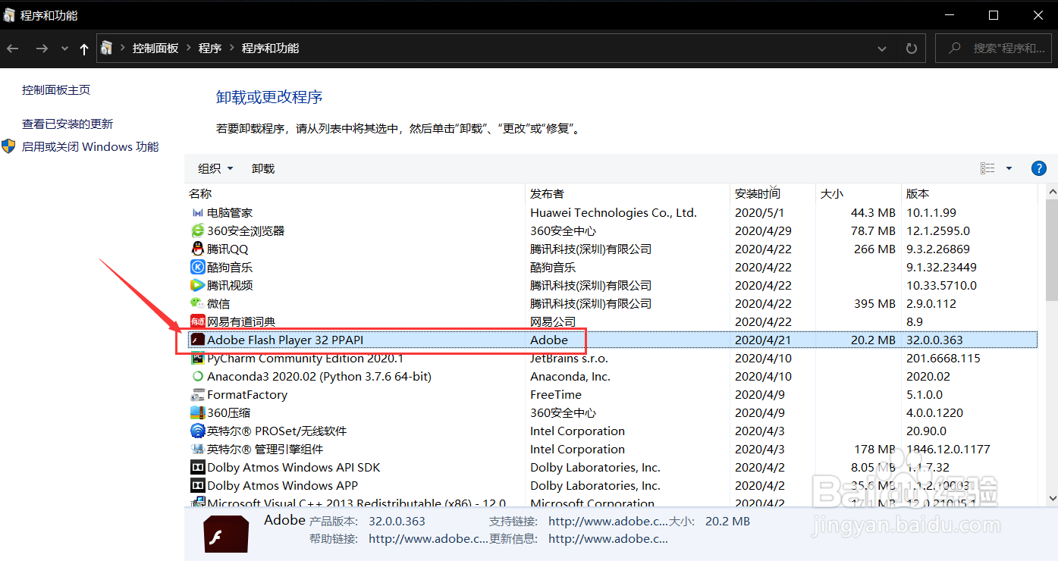Image resolution: width=1058 pixels, height=561 pixels.
Task: Click the 360压缩 program icon
Action: pyautogui.click(x=197, y=413)
